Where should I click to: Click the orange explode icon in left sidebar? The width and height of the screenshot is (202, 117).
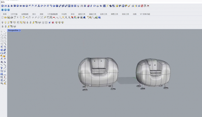coord(5,56)
